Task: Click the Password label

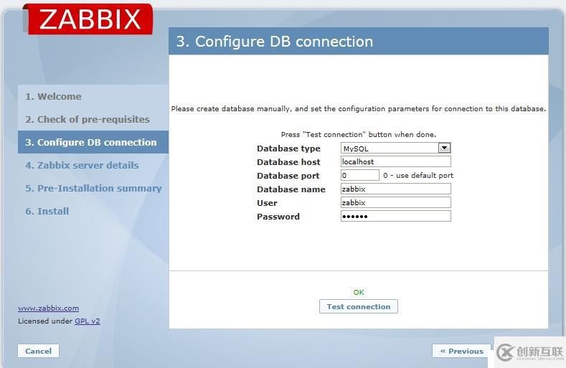Action: click(278, 217)
